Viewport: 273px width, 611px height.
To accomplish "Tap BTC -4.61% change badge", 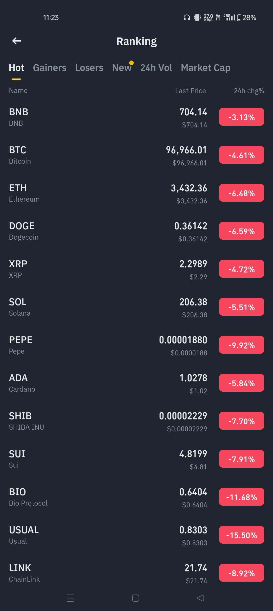I will point(242,155).
